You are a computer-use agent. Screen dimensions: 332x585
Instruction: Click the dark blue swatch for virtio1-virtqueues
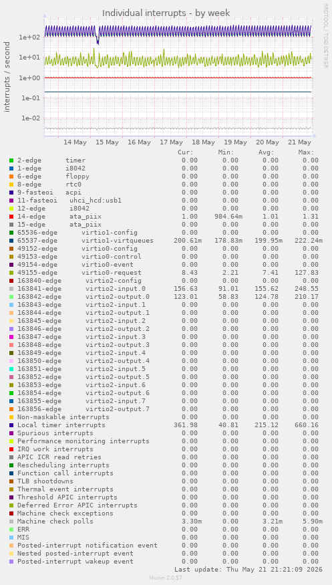(11, 241)
